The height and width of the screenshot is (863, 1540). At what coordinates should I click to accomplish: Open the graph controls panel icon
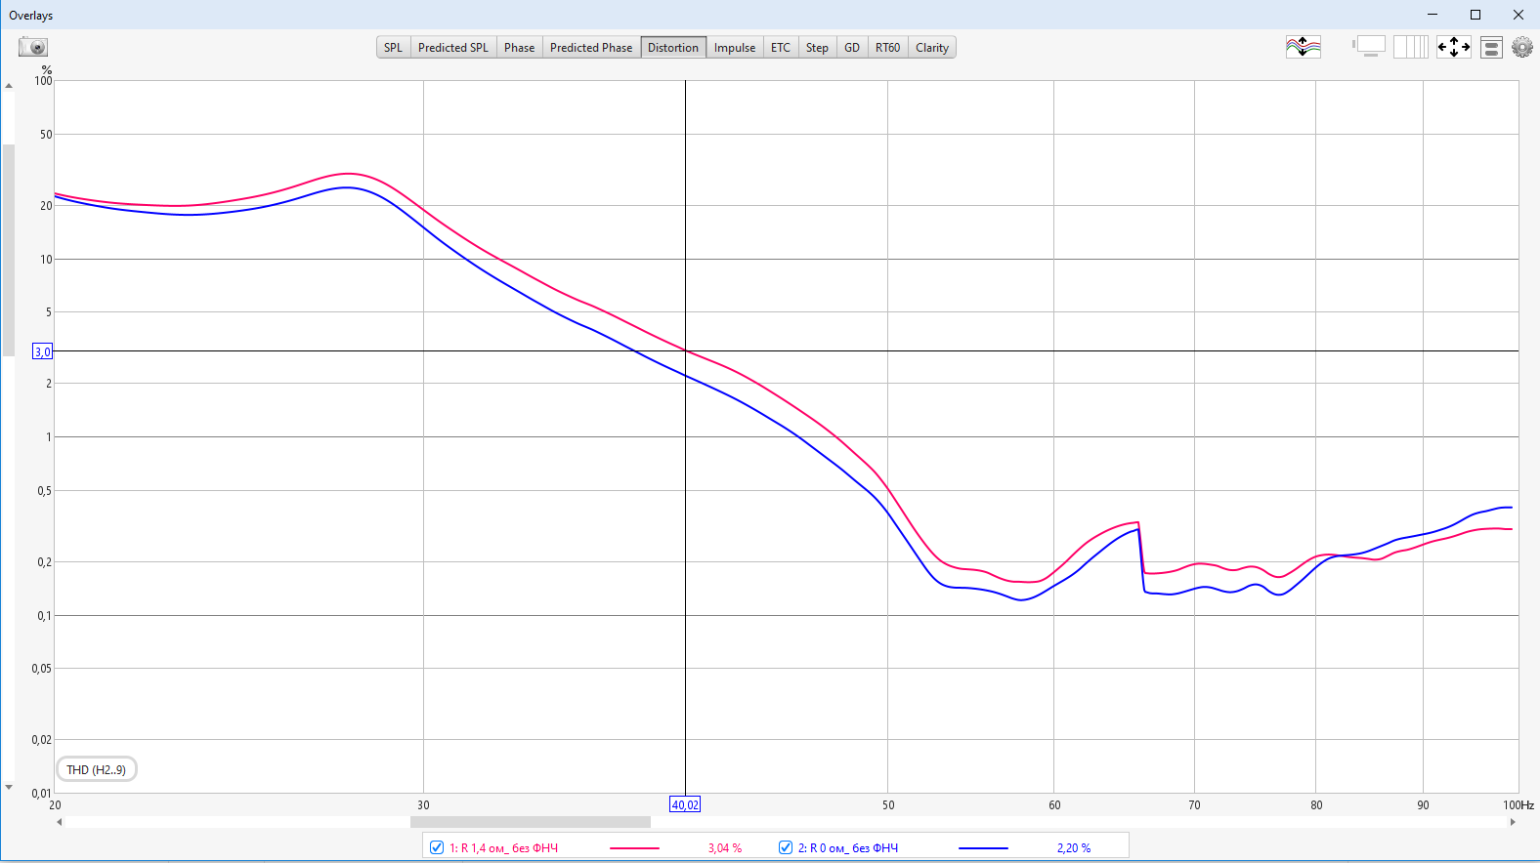[1491, 47]
